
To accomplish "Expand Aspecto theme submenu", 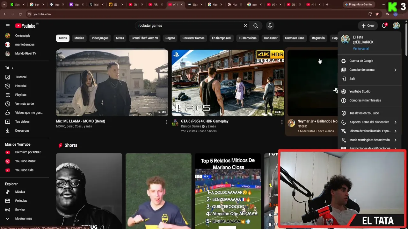I will [x=370, y=122].
